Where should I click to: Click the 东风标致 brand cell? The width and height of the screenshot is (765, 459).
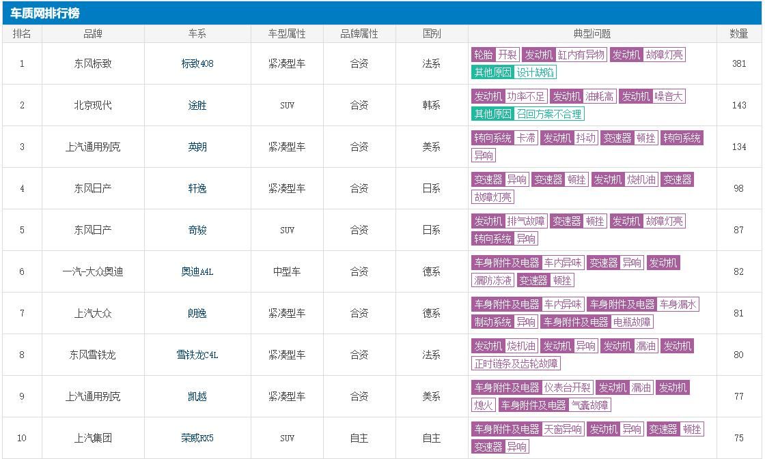pyautogui.click(x=93, y=63)
